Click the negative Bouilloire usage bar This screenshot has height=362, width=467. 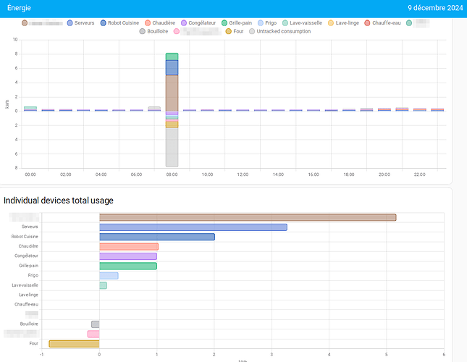coord(96,324)
